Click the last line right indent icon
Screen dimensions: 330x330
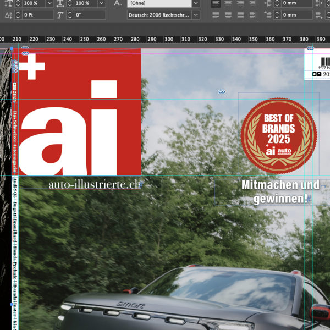(319, 15)
